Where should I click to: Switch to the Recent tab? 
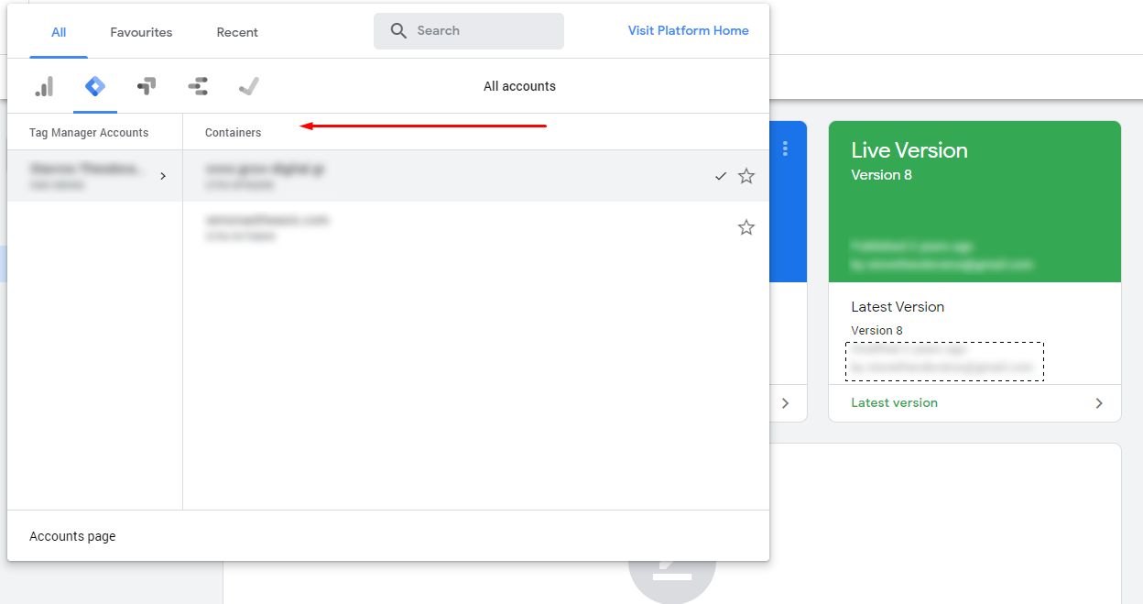point(237,32)
